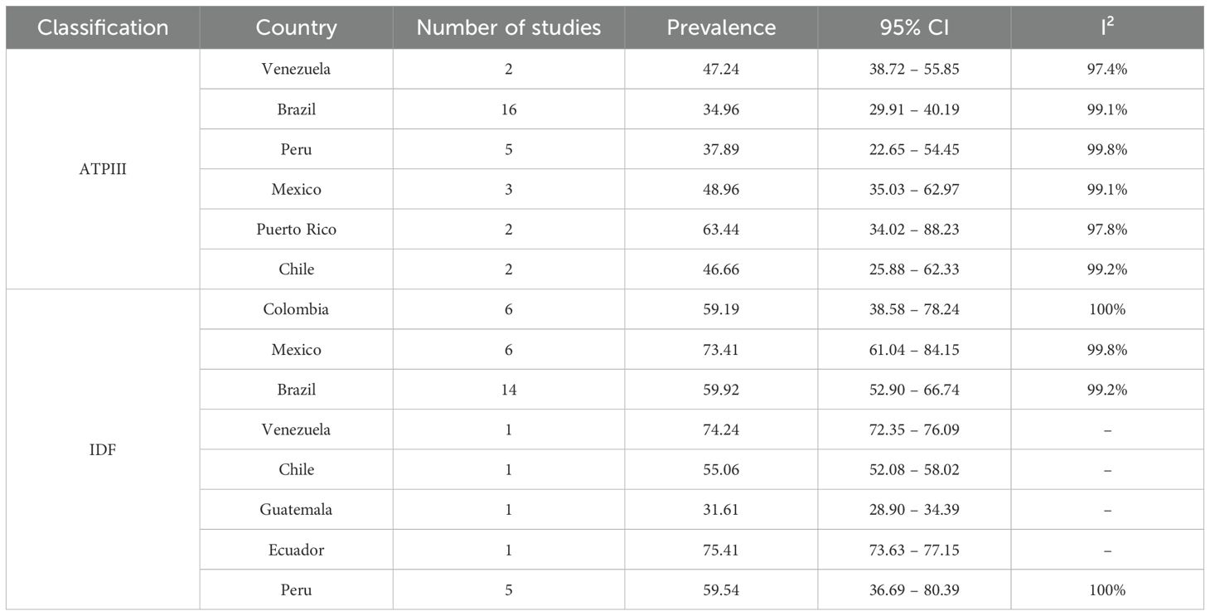
Task: Click the Puerto Rico country cell
Action: click(297, 229)
